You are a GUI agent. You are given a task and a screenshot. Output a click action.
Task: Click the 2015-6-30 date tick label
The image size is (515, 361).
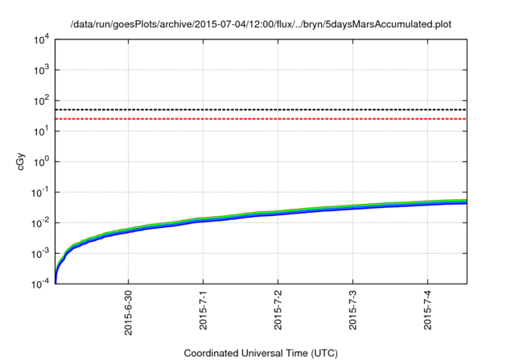click(128, 313)
